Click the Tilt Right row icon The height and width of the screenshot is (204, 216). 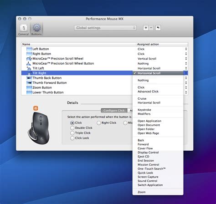30,73
